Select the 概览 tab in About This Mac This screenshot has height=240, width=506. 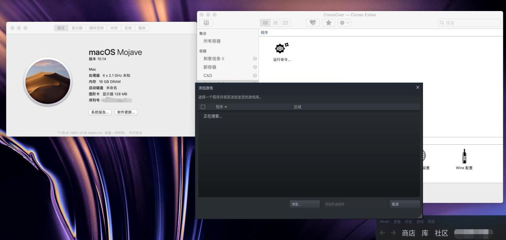[x=61, y=28]
